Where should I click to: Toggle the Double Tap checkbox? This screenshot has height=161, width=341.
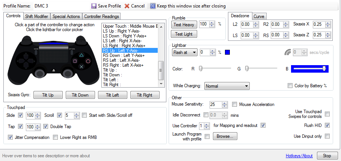tap(45, 127)
